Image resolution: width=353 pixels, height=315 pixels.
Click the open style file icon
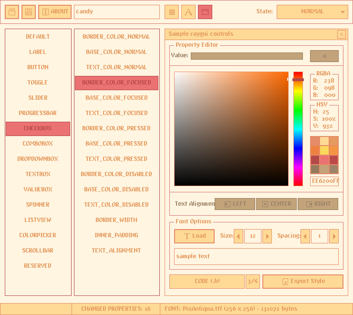point(12,12)
